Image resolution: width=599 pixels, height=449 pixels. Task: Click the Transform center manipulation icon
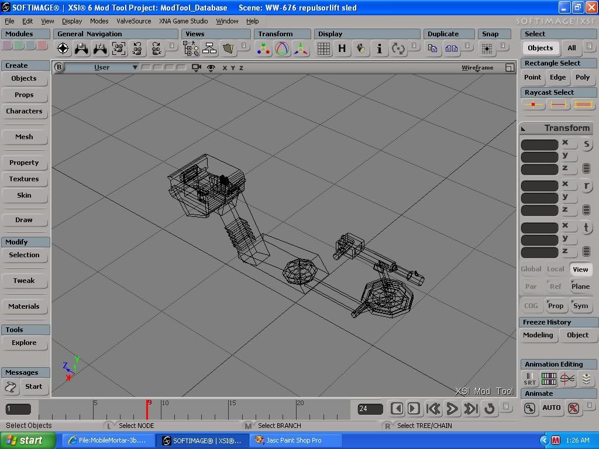click(263, 49)
